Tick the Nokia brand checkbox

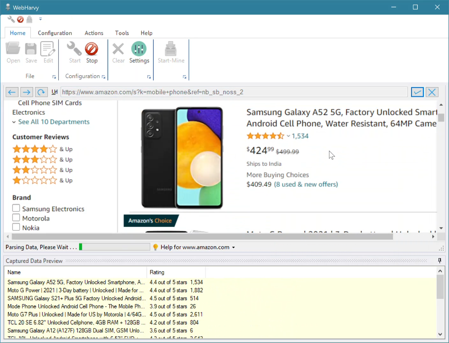pos(16,227)
